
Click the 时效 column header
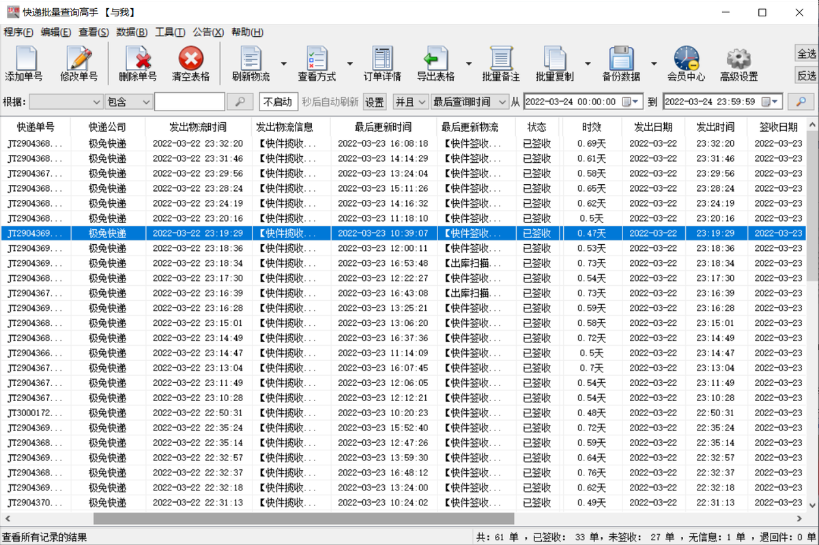(x=592, y=127)
